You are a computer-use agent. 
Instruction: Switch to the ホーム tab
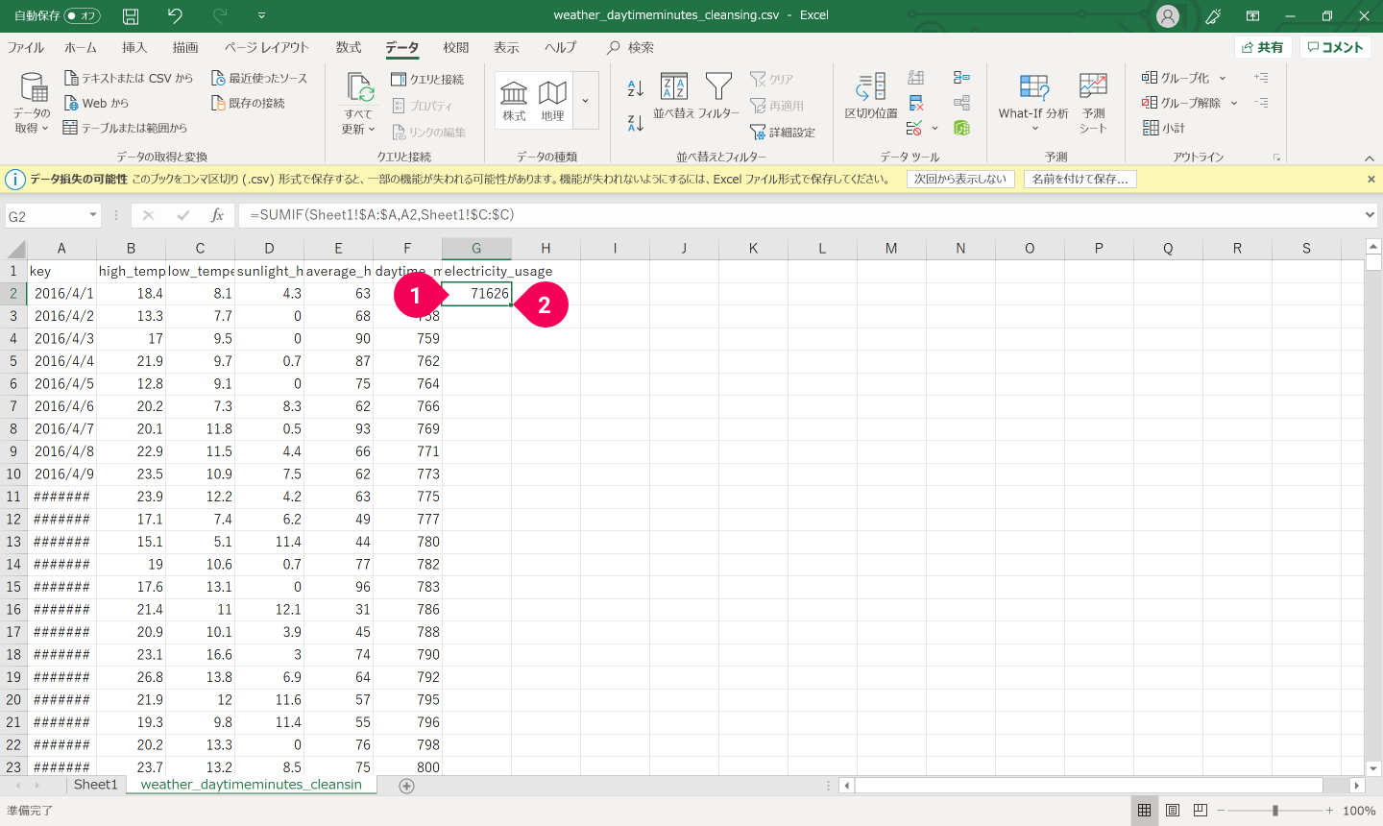coord(81,48)
